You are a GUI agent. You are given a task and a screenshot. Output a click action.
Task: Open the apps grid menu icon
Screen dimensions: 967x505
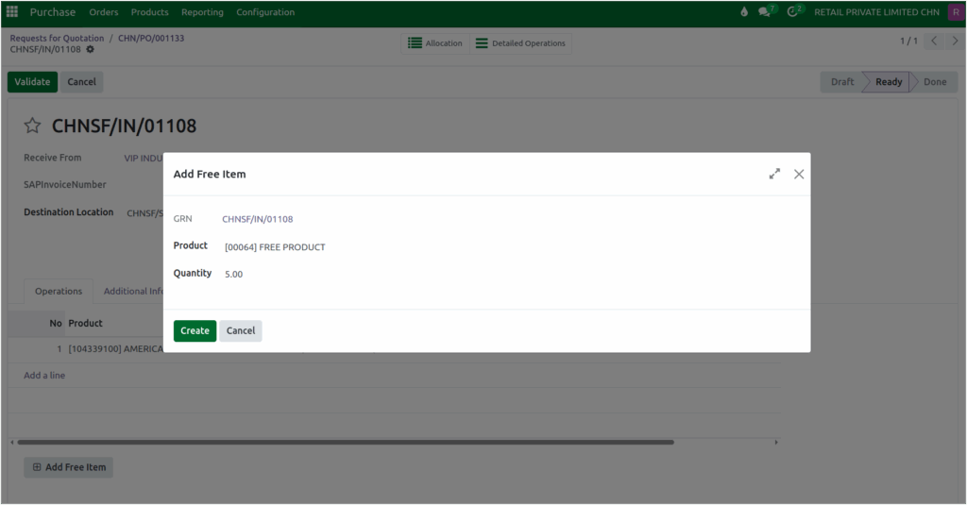click(x=11, y=11)
